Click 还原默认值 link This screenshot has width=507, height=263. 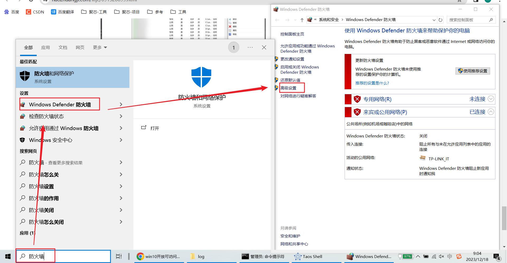[x=290, y=80]
